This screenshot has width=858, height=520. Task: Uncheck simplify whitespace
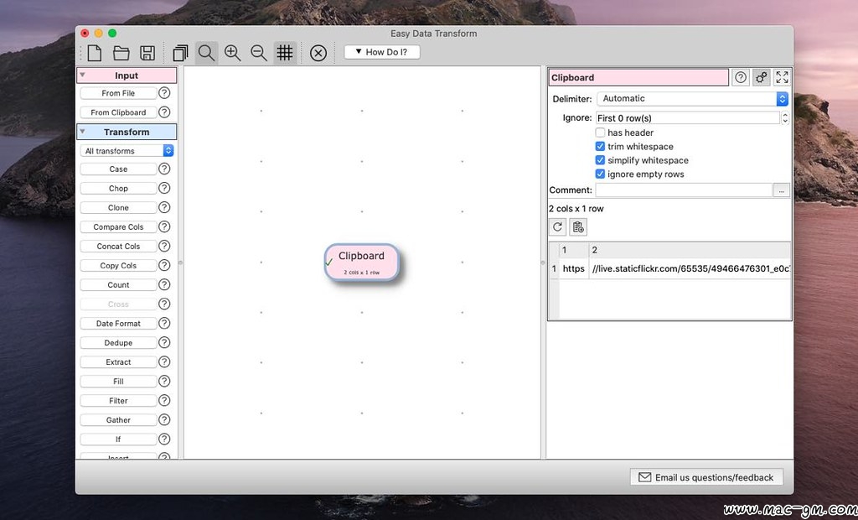coord(600,160)
